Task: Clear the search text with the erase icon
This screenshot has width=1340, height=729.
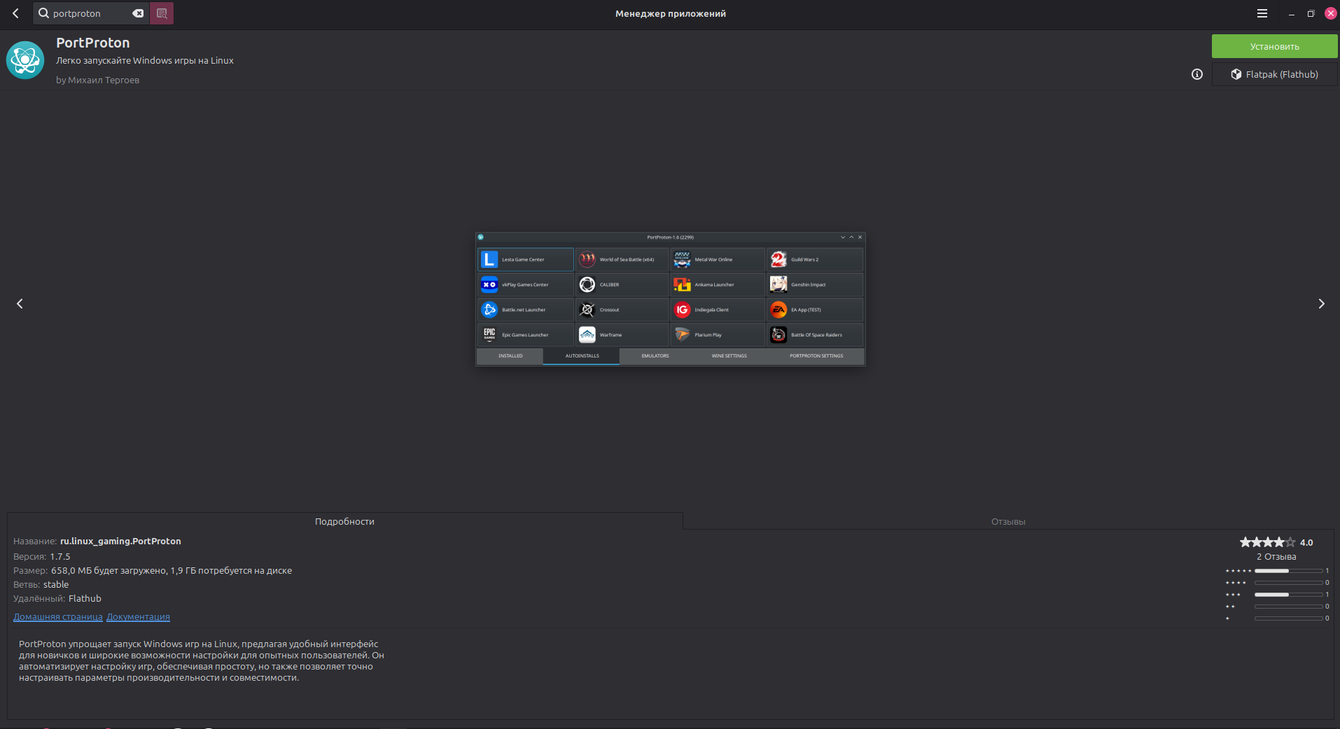Action: point(138,13)
